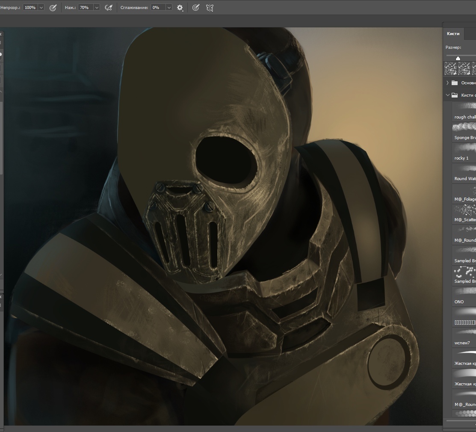The height and width of the screenshot is (432, 476).
Task: Open butterfly symmetry paint options
Action: (x=210, y=8)
